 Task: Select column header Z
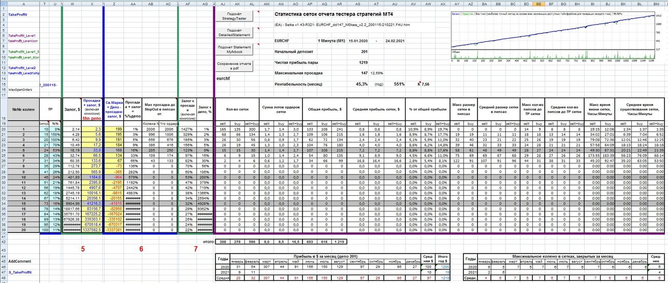point(113,3)
